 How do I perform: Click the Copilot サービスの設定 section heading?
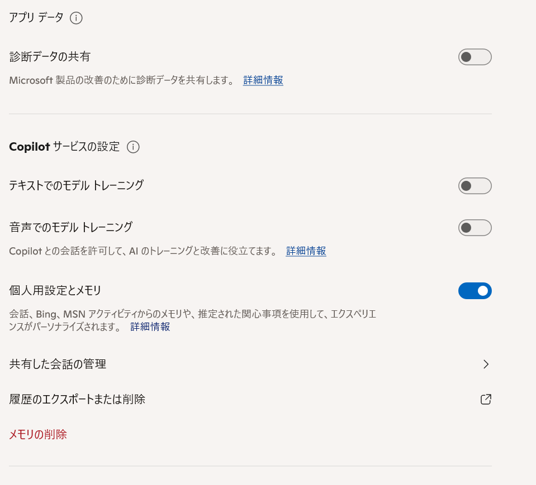pyautogui.click(x=64, y=147)
